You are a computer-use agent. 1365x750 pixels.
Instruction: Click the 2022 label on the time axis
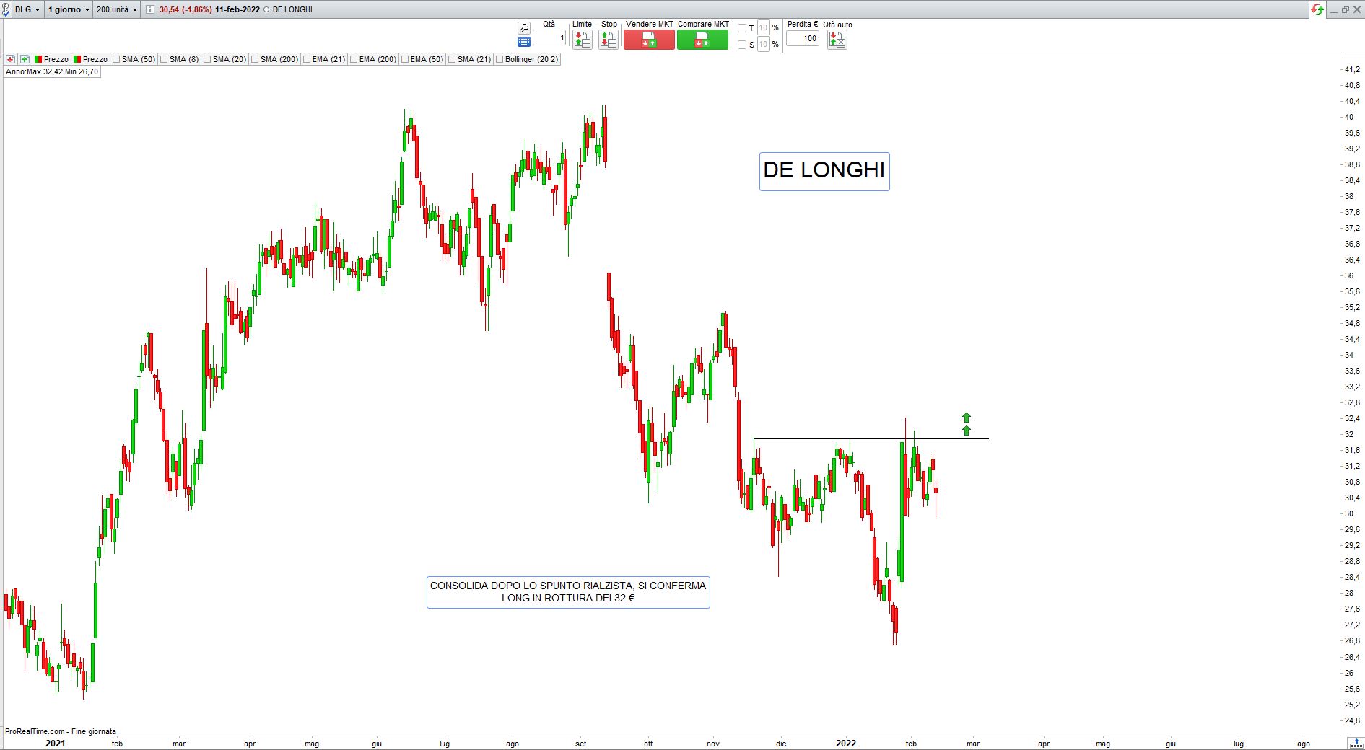click(x=845, y=744)
